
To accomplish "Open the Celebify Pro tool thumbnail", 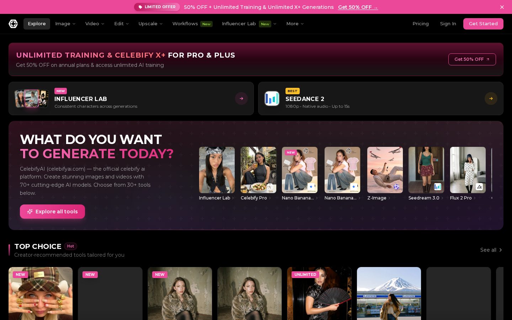I will [258, 170].
